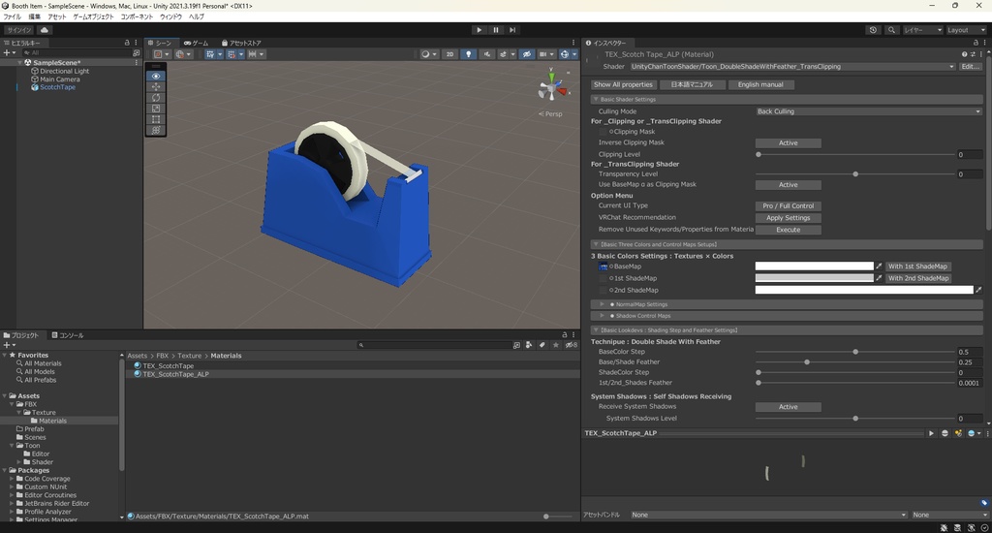Screen dimensions: 992x533
Task: Select the View (eye) tool in scene toolbar
Action: tap(156, 76)
